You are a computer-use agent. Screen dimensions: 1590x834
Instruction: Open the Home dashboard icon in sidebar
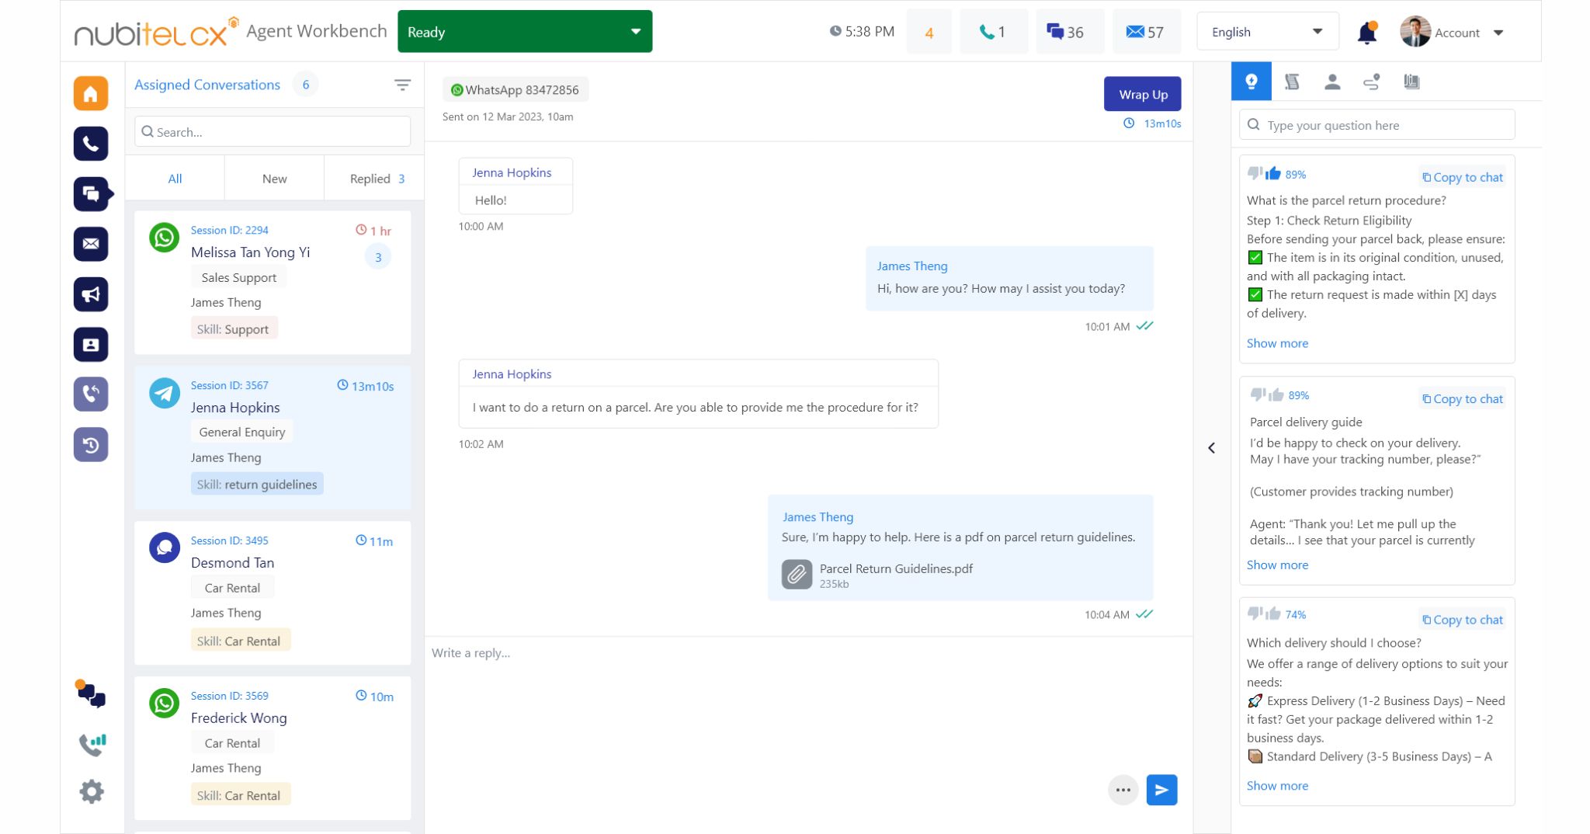(91, 94)
